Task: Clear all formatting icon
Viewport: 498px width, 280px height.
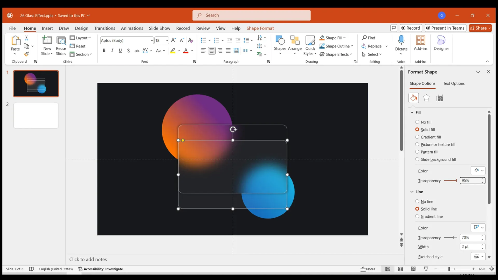Action: coord(191,40)
